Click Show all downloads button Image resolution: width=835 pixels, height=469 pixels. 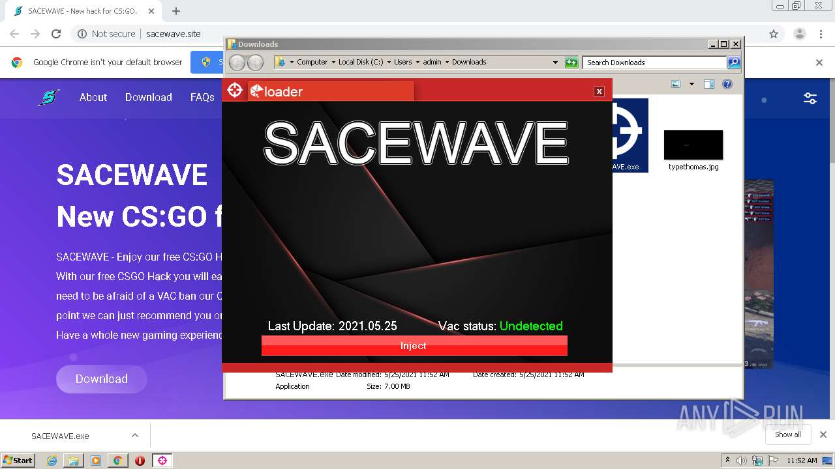tap(788, 434)
